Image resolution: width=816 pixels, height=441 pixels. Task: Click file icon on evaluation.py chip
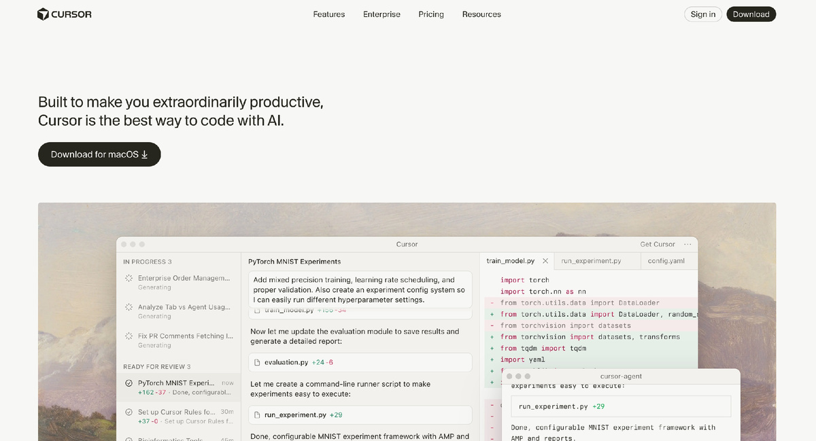(258, 362)
